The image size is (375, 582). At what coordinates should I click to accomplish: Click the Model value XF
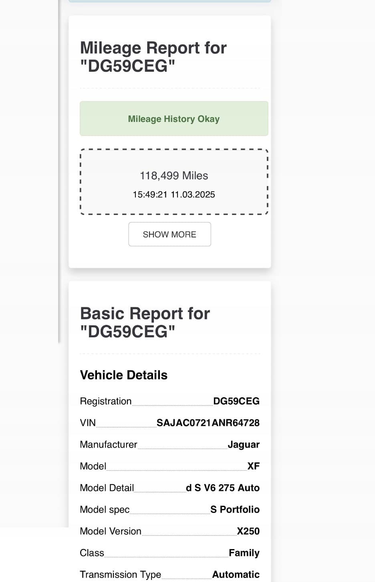(x=254, y=466)
